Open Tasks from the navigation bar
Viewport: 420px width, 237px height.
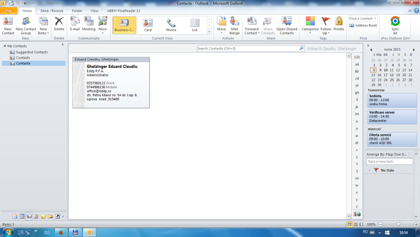pos(36,216)
